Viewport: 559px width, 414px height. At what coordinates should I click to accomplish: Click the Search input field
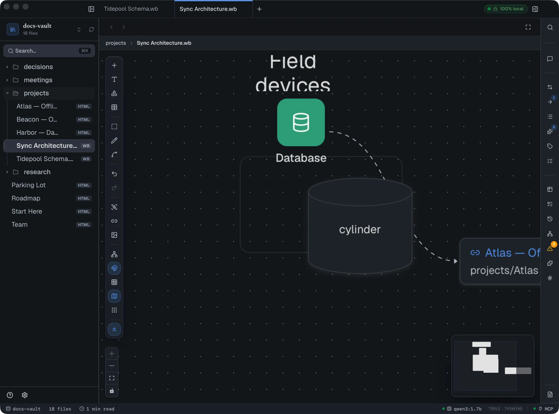pos(49,51)
